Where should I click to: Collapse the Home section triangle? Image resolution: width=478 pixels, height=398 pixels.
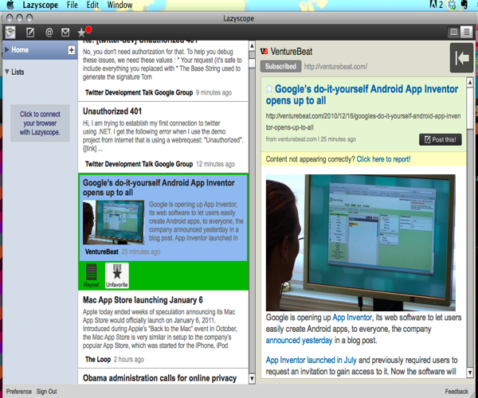(x=6, y=49)
